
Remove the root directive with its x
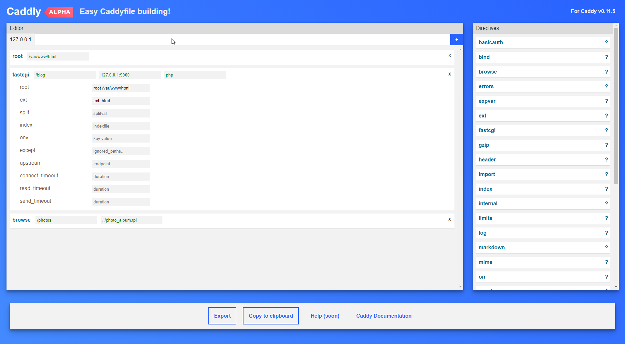[450, 55]
